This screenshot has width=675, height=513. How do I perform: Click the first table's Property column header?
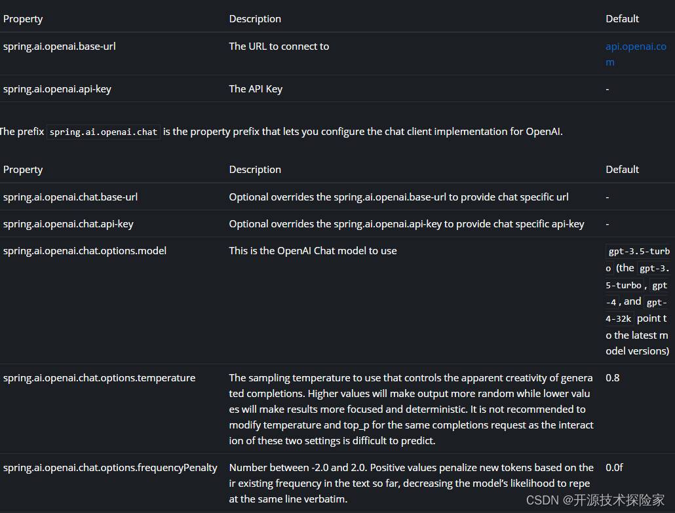23,19
